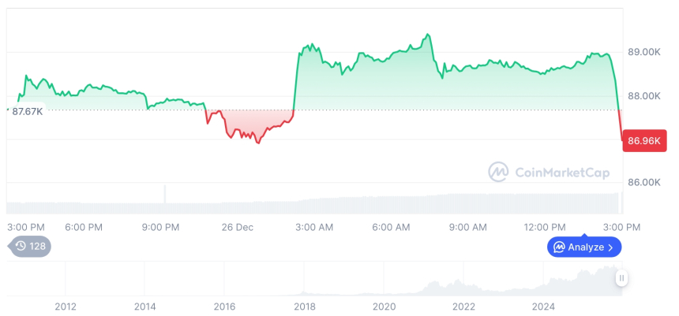Click the 6:00 AM time axis label
Viewport: 679px width, 316px height.
391,227
